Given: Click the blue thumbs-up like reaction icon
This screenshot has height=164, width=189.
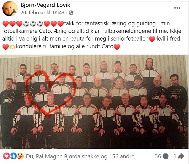Looking at the screenshot, I should (x=13, y=156).
